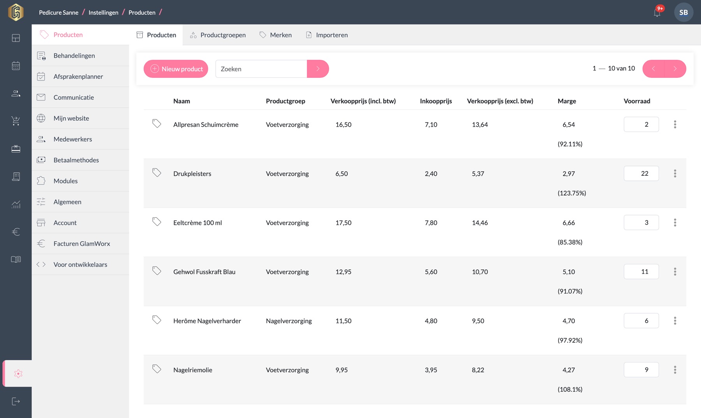Click the tag icon for Nagelriemolie
The width and height of the screenshot is (701, 418).
click(x=157, y=369)
